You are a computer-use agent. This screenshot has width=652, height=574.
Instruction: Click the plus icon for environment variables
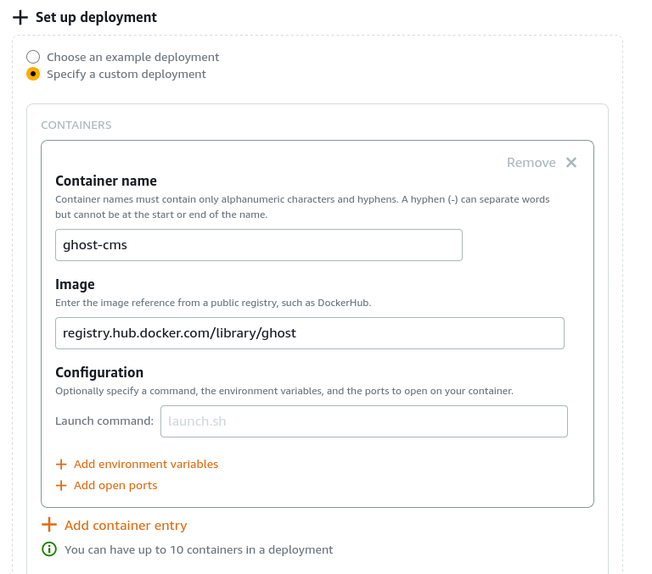(61, 465)
